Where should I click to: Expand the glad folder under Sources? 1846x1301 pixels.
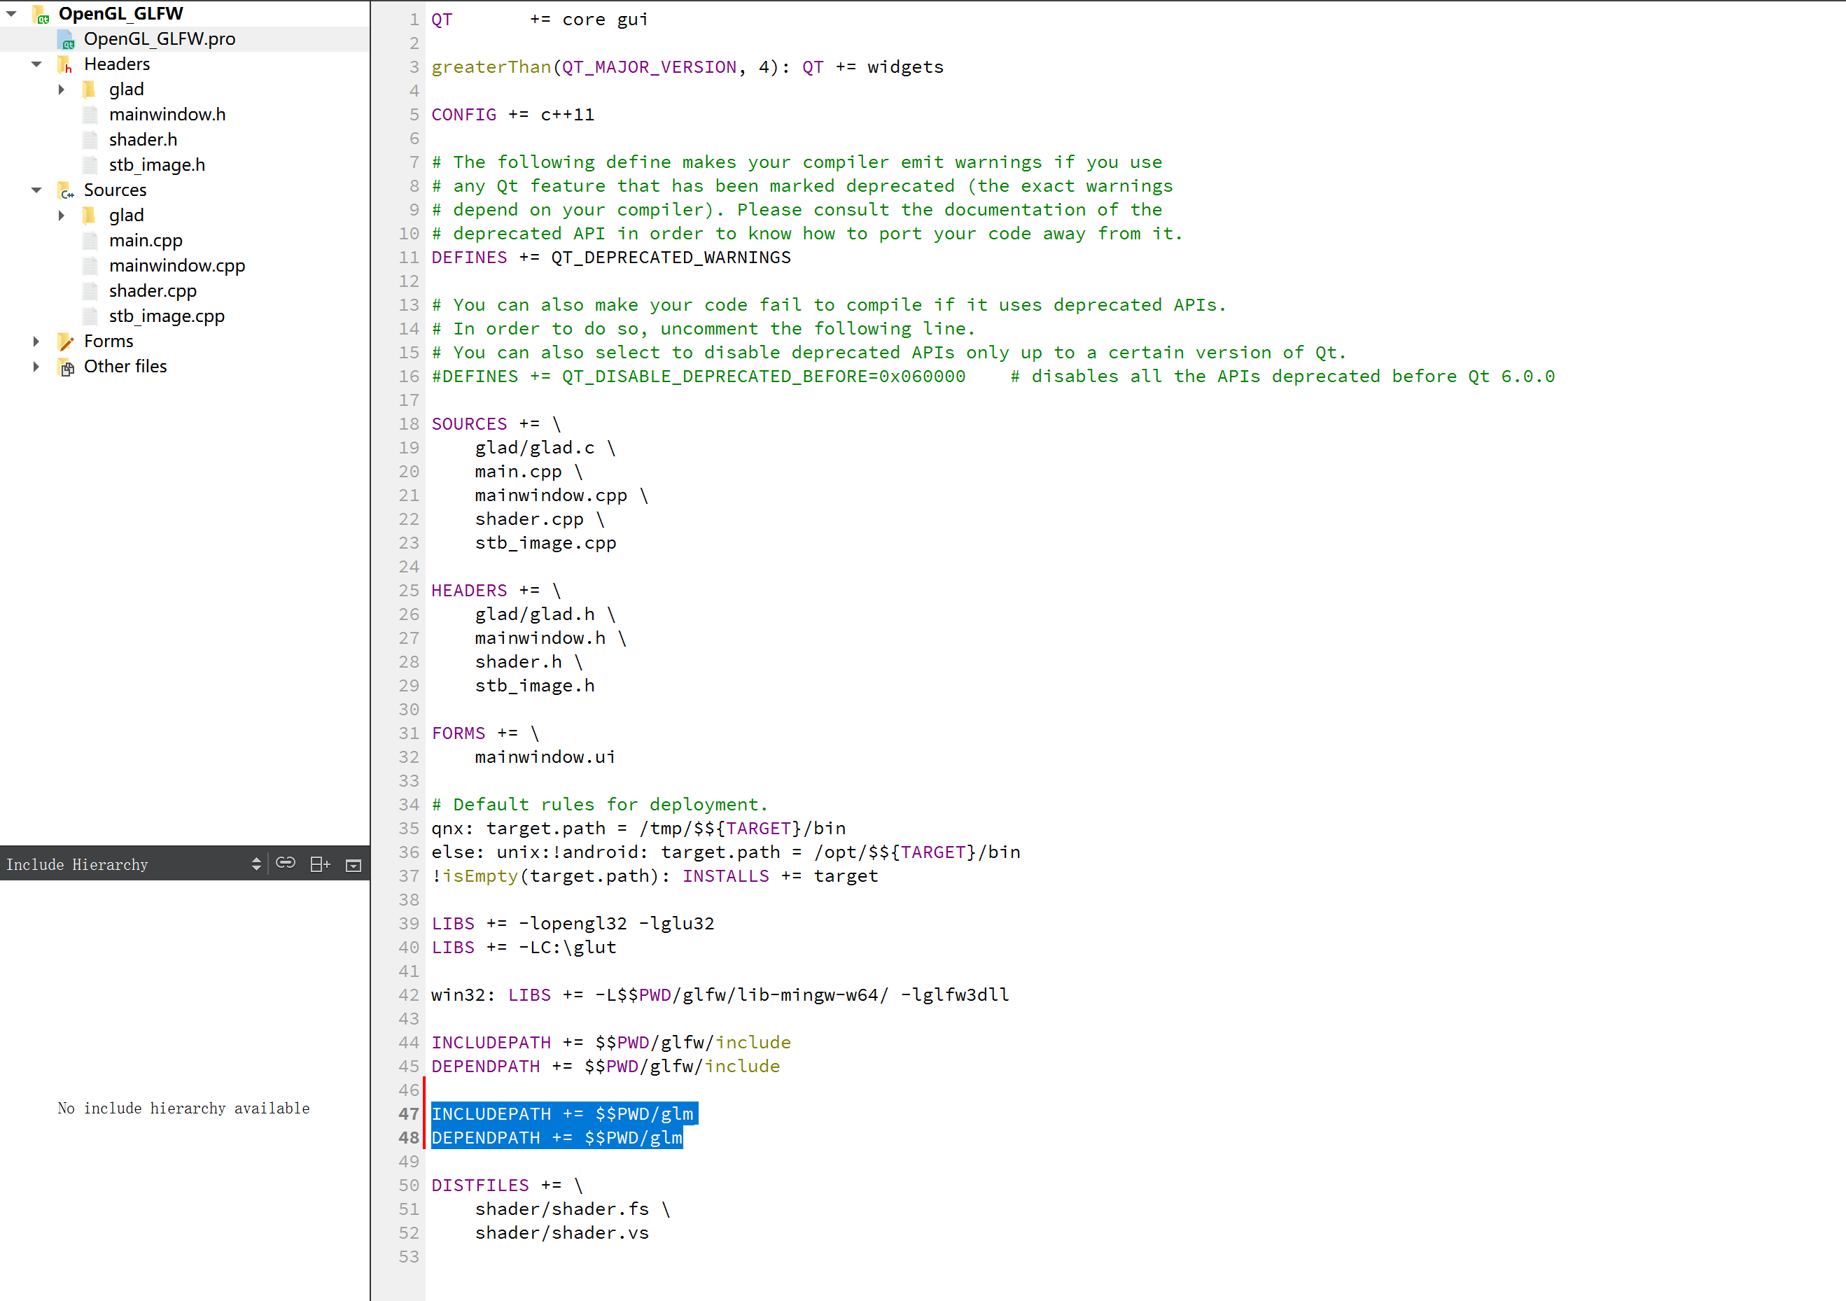[61, 216]
